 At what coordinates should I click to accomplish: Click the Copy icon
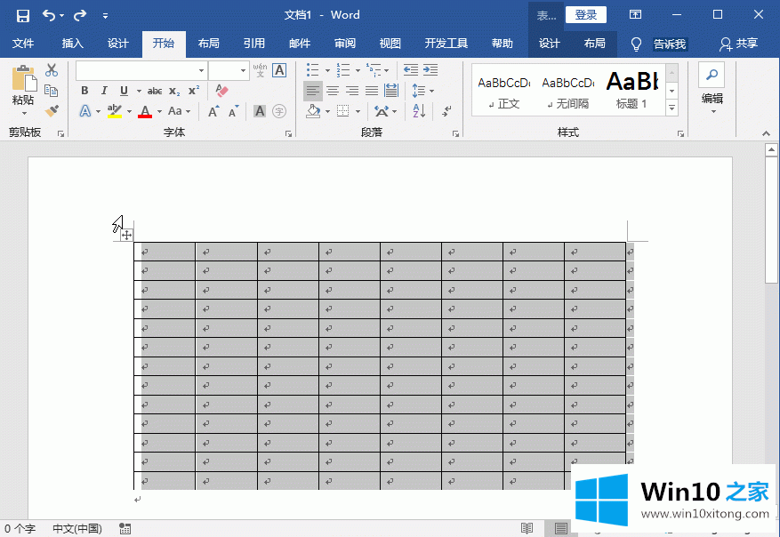click(52, 91)
